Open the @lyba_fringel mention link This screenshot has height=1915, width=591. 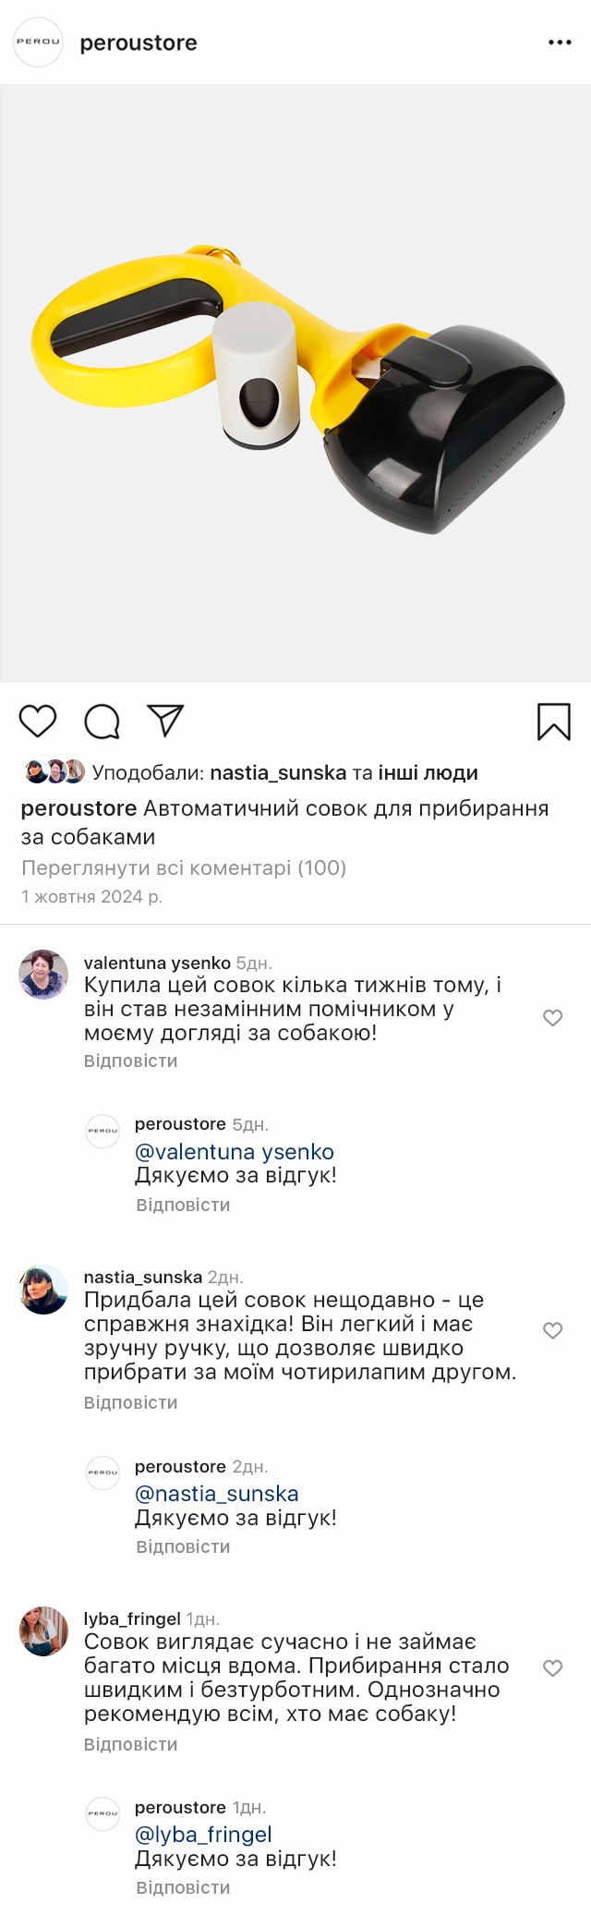pyautogui.click(x=203, y=1835)
